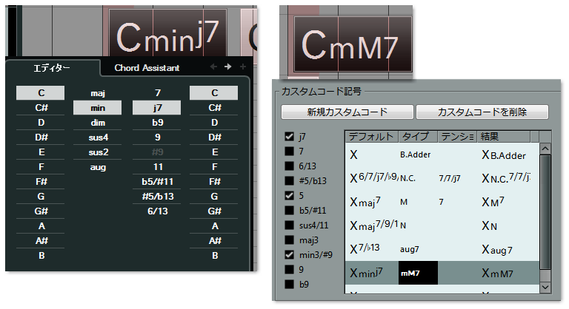This screenshot has height=309, width=569.
Task: Set root note to D in the editor's root column
Action: [40, 123]
